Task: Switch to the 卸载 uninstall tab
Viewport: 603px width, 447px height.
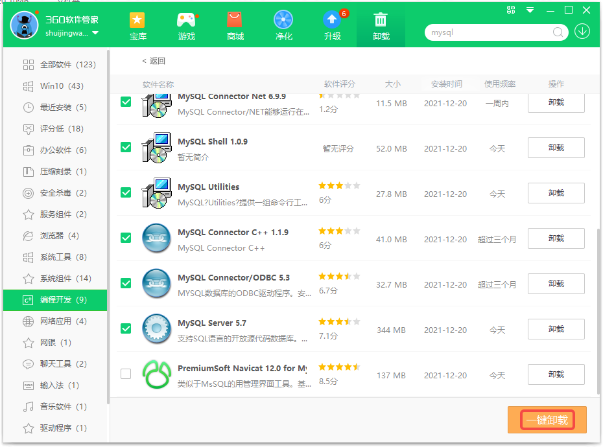Action: (381, 25)
